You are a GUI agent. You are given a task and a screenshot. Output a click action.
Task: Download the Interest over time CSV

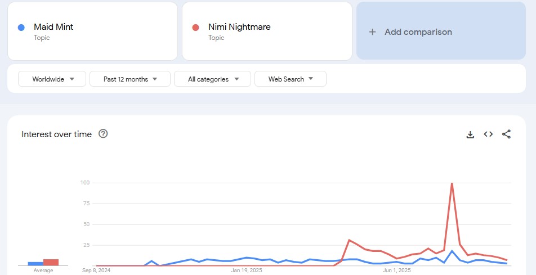[470, 134]
